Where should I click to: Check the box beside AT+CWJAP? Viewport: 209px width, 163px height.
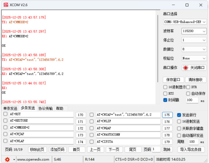(5, 134)
